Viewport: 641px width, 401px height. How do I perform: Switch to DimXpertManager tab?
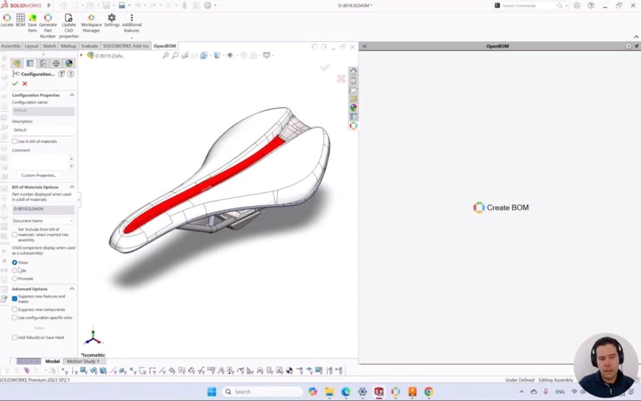coord(56,63)
